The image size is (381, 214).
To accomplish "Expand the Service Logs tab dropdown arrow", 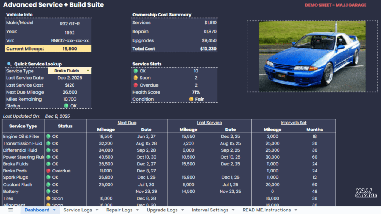I will (97, 210).
